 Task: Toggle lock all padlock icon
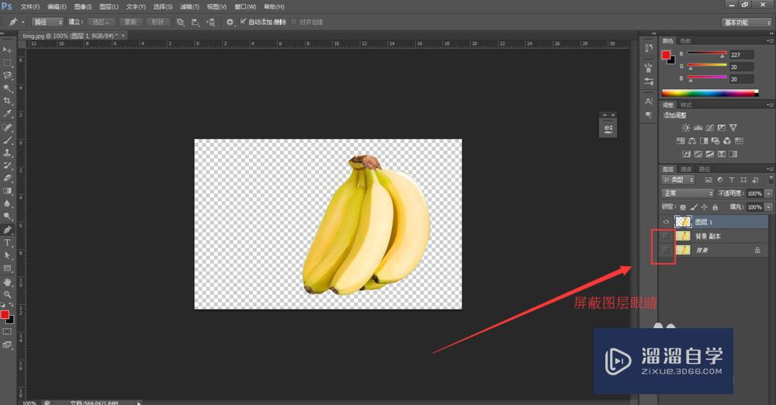click(715, 207)
